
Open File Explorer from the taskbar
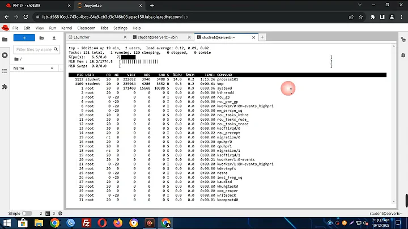(x=39, y=223)
